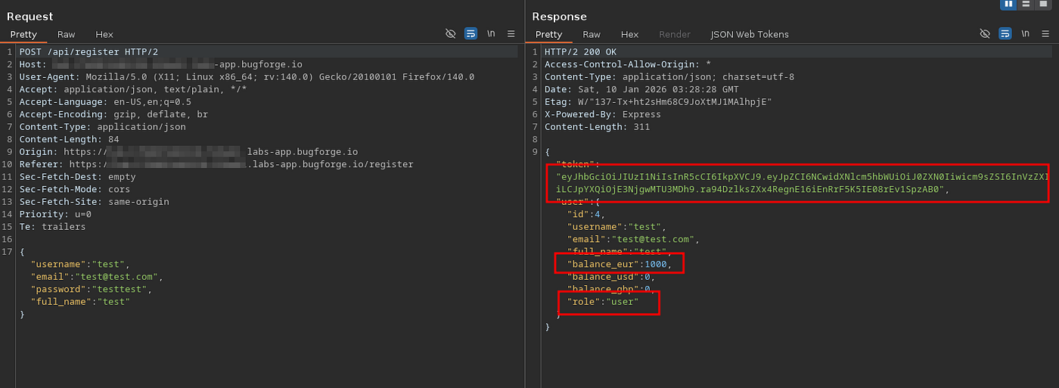Click the Origin header line

[x=189, y=151]
